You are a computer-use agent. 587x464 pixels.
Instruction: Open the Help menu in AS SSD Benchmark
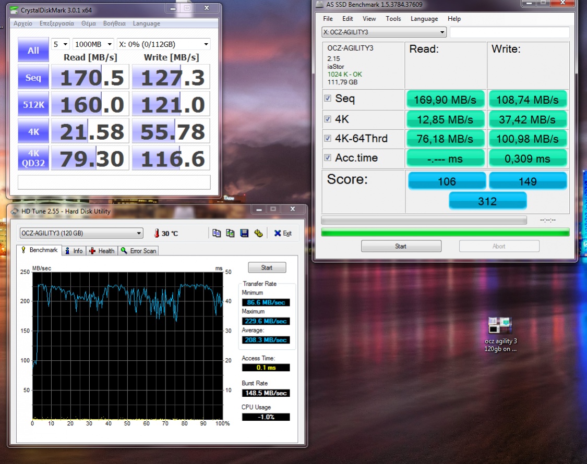(454, 18)
